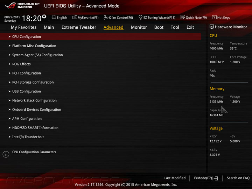Open the Extreme Tweaker tab

pos(79,27)
